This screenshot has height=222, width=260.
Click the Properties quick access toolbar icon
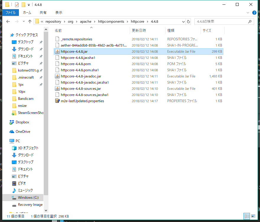[17, 5]
